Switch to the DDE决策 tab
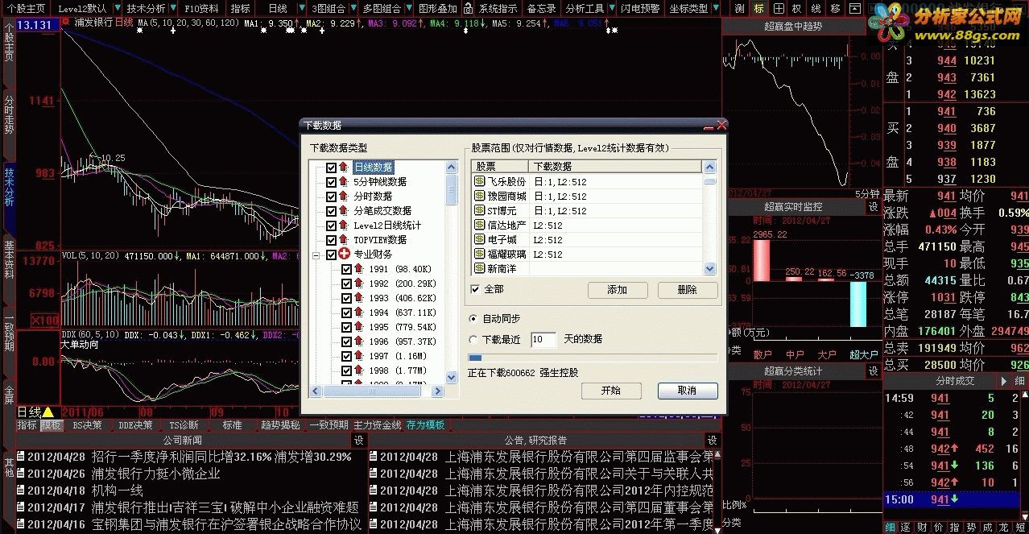1029x534 pixels. pyautogui.click(x=135, y=424)
